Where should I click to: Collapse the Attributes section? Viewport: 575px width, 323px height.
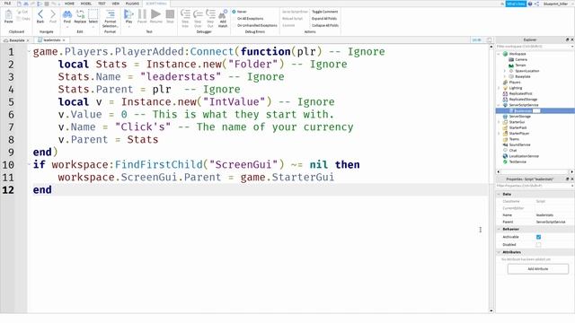[499, 252]
